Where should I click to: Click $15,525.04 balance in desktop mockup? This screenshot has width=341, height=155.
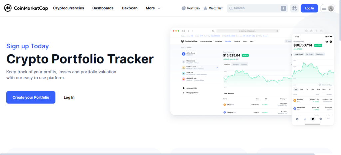(x=232, y=55)
